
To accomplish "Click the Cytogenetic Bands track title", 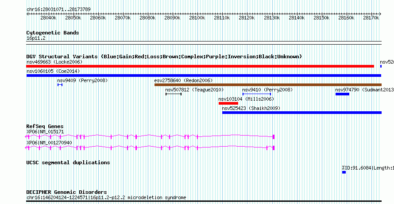I will point(53,33).
